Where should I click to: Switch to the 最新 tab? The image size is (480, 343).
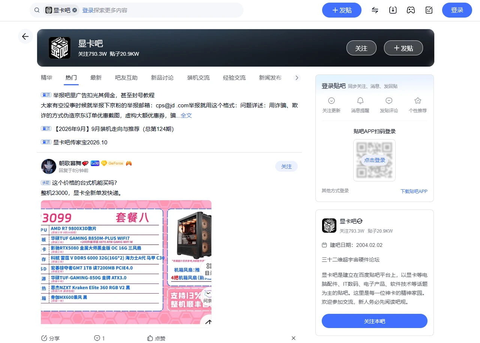(96, 78)
